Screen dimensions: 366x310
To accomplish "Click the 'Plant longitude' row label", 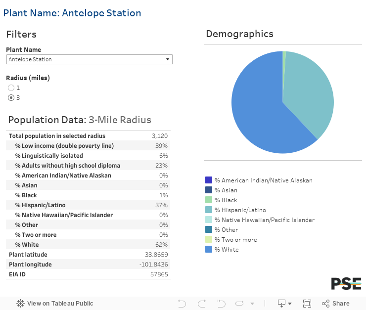I will click(x=30, y=265).
